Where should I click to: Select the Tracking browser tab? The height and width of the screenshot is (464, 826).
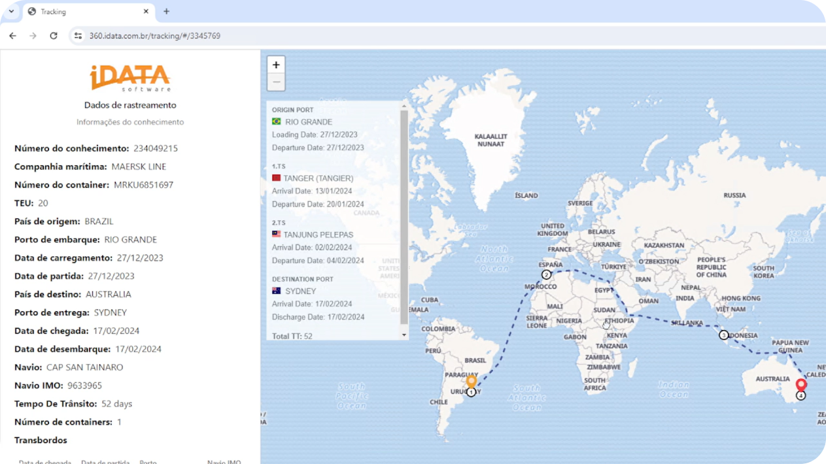coord(88,12)
